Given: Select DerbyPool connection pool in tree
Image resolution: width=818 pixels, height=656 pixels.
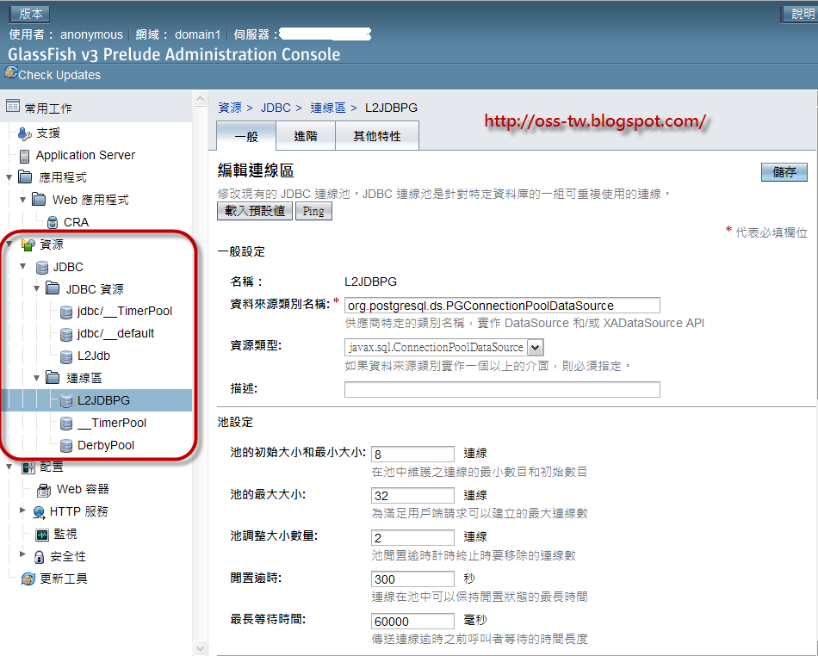Looking at the screenshot, I should (106, 445).
